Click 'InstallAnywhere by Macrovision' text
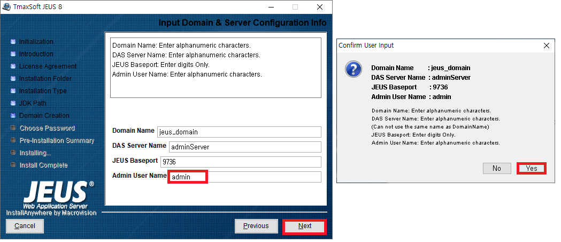This screenshot has width=561, height=242. coord(51,213)
